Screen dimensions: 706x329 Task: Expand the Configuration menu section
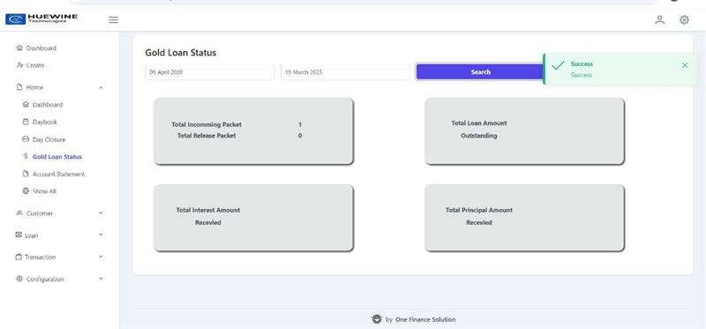59,279
